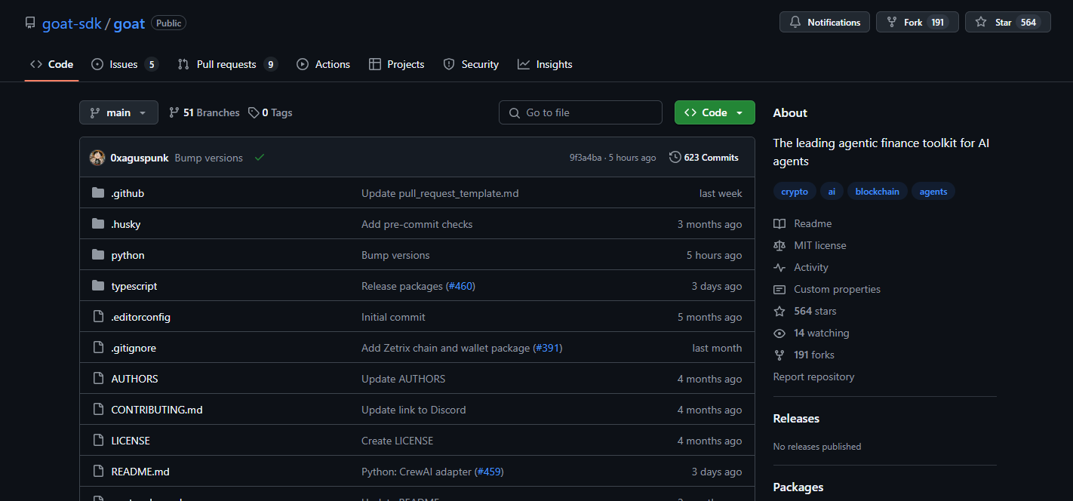Open the Insights tab
The height and width of the screenshot is (501, 1073).
click(545, 64)
